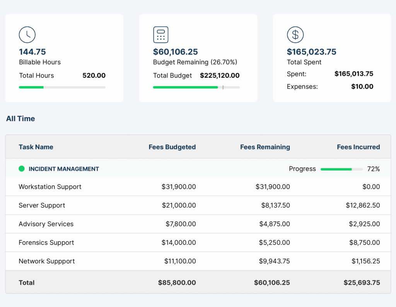
Task: Open the Network Suppport task
Action: 47,261
